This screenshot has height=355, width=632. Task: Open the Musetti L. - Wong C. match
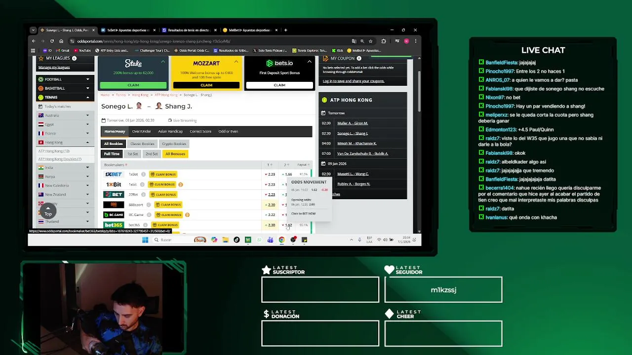coord(353,174)
